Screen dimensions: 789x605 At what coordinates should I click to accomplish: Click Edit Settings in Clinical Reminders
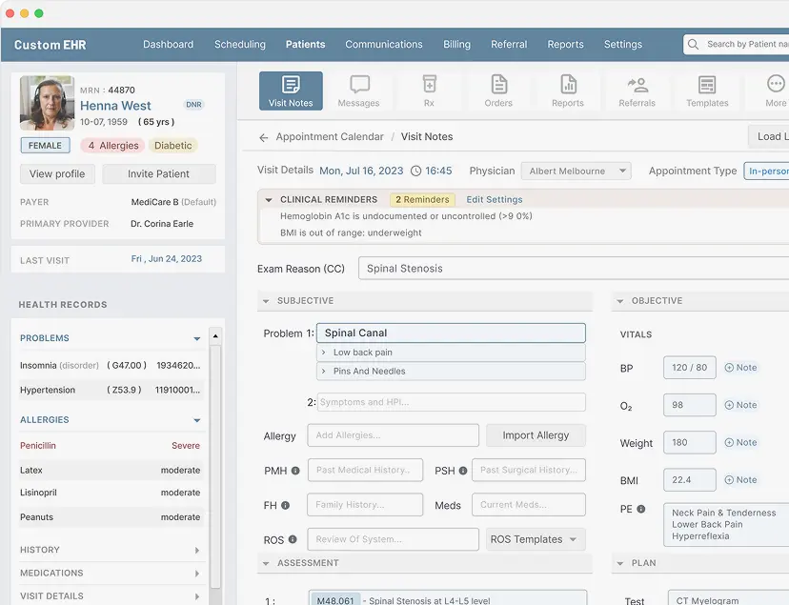coord(496,201)
